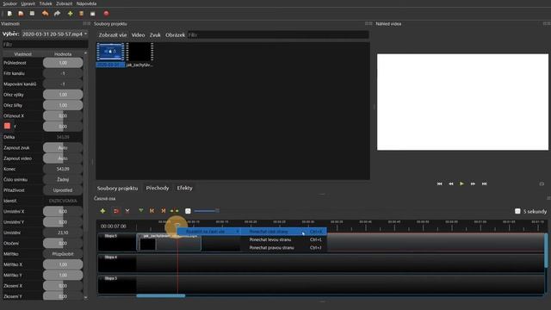Click the Měřítko Přizpůsobit value
This screenshot has height=310, width=551.
point(63,254)
